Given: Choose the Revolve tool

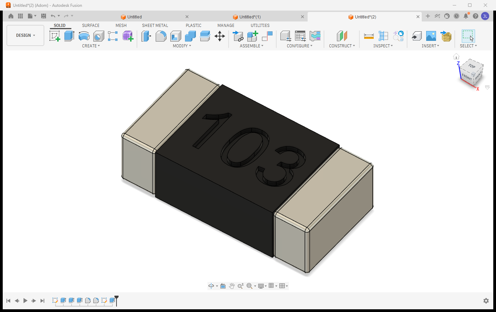Looking at the screenshot, I should 84,36.
